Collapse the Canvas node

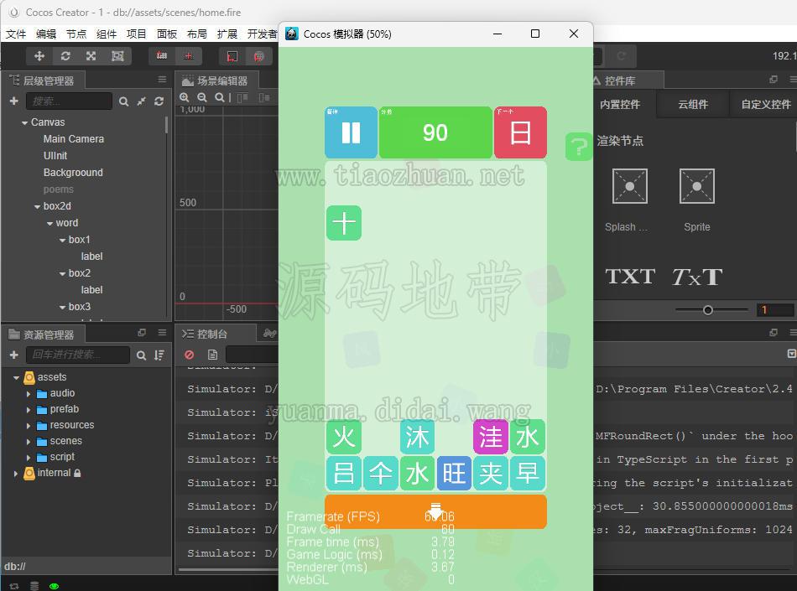point(24,123)
